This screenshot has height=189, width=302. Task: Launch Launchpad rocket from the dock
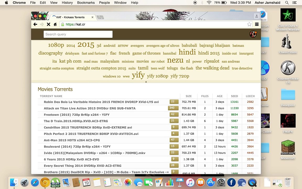click(x=24, y=182)
